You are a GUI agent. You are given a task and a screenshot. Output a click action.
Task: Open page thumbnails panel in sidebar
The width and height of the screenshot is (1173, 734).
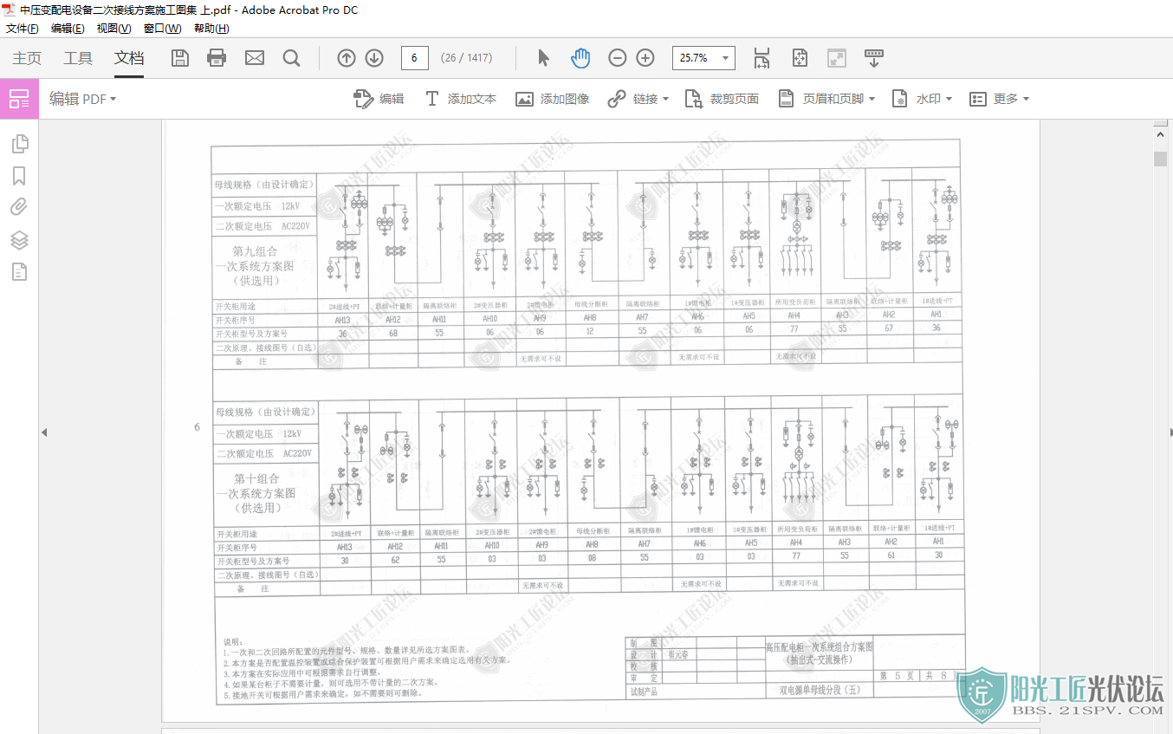[19, 144]
